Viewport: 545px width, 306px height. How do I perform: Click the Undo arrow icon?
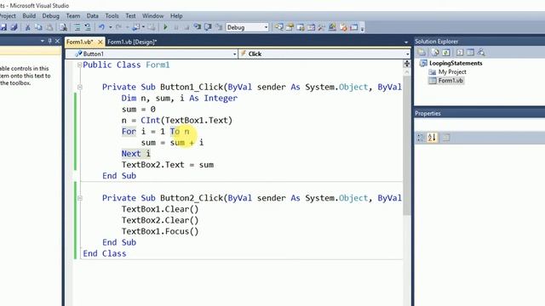101,27
